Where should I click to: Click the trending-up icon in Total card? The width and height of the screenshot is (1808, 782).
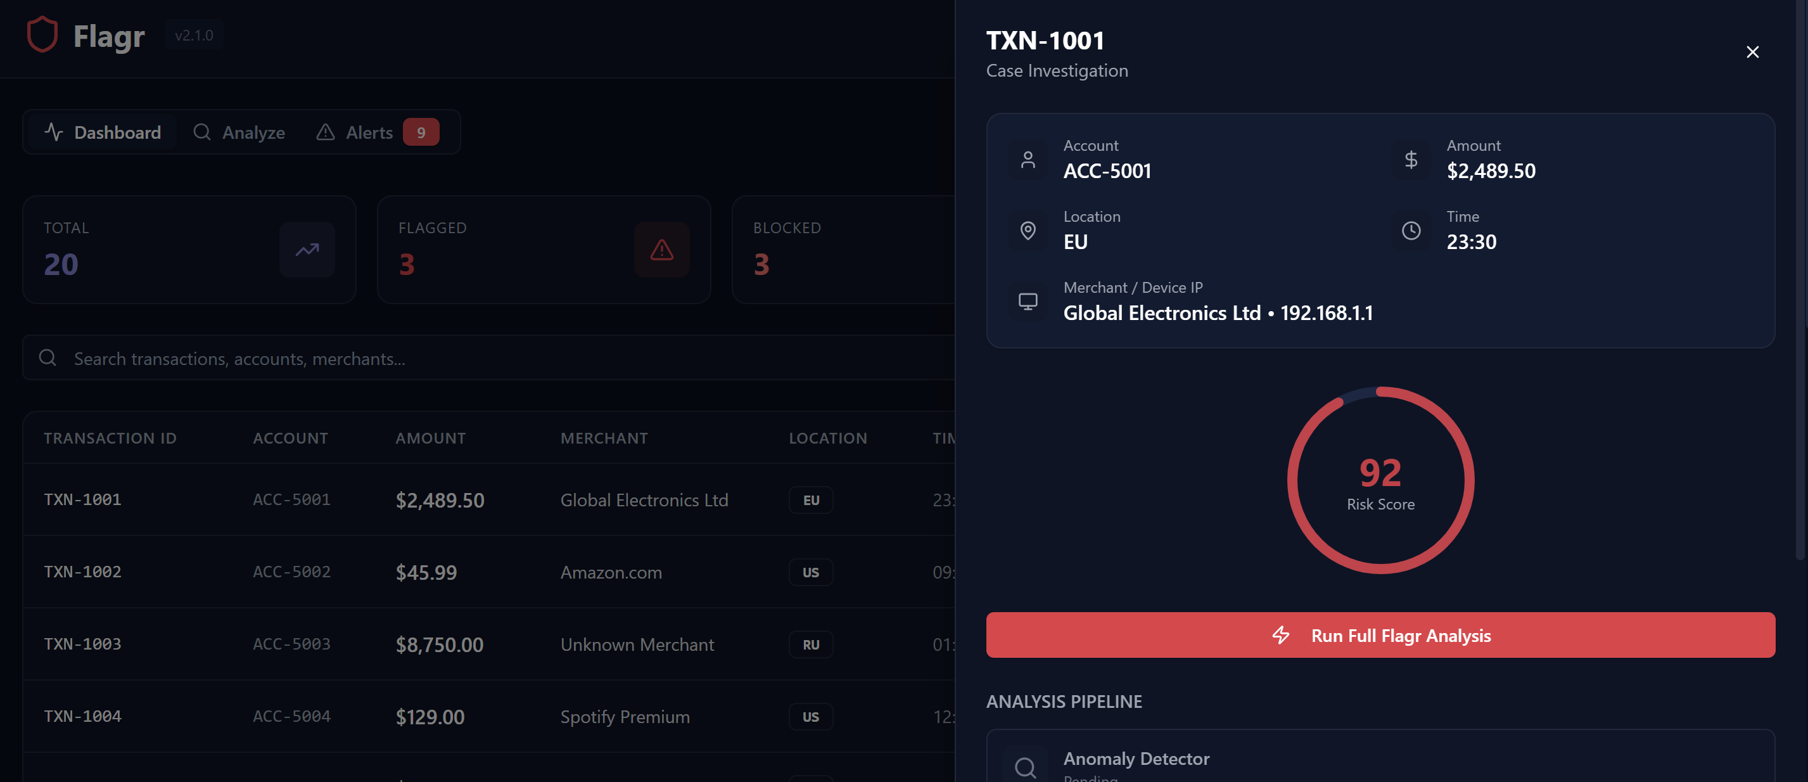307,250
